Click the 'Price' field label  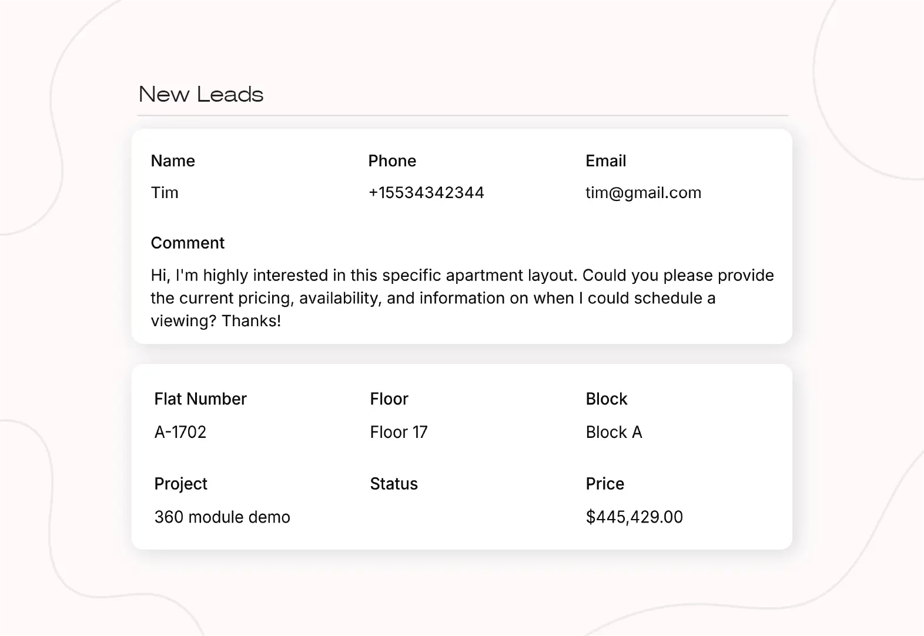click(x=605, y=484)
